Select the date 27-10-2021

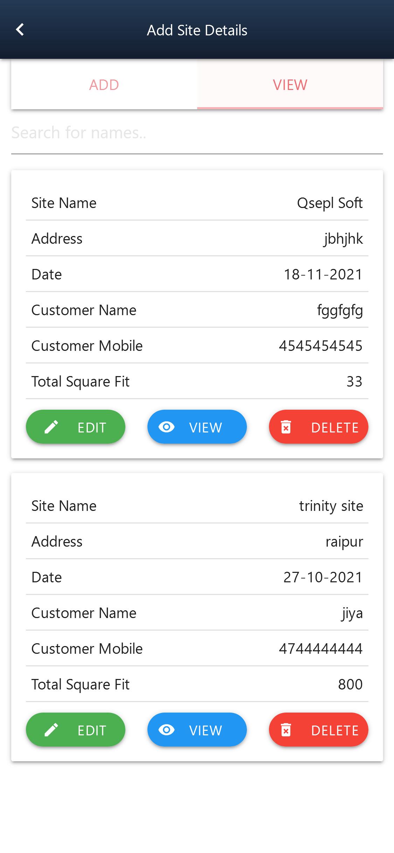pyautogui.click(x=323, y=577)
